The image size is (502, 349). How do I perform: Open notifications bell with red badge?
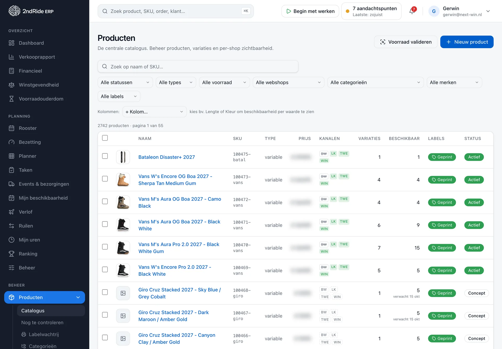tap(412, 11)
